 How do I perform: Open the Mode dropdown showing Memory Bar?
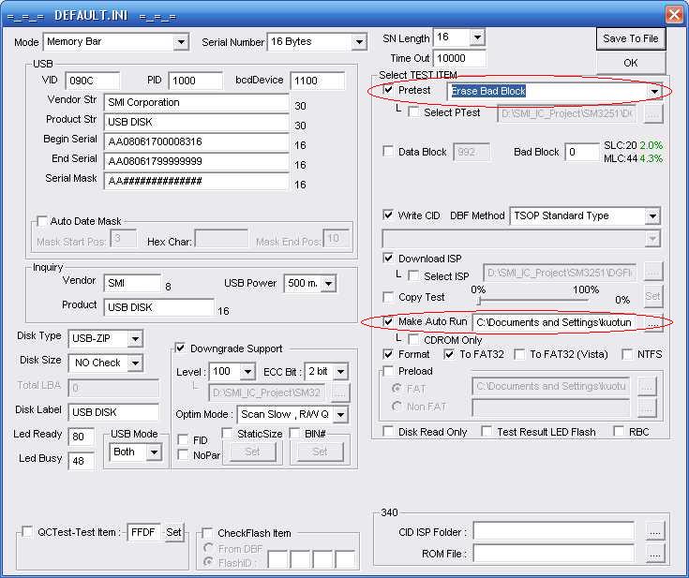click(x=181, y=42)
